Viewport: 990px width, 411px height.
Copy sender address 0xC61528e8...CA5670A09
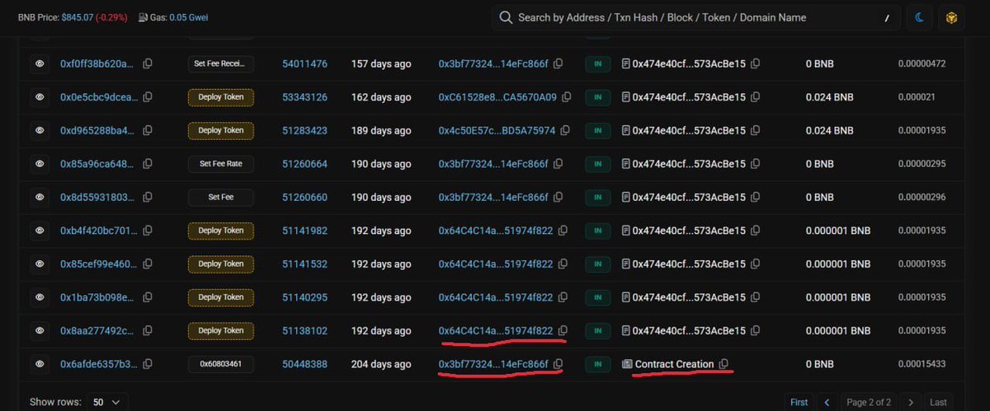click(566, 97)
